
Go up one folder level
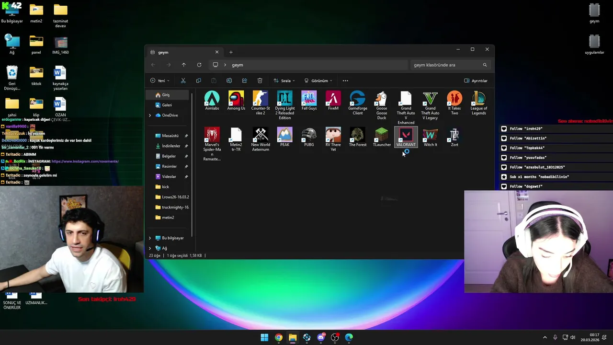pos(183,65)
